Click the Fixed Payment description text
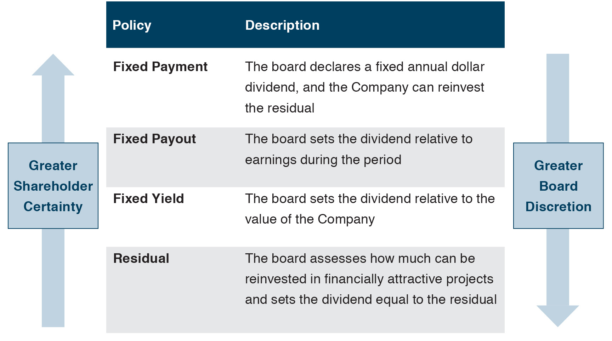 coord(364,87)
